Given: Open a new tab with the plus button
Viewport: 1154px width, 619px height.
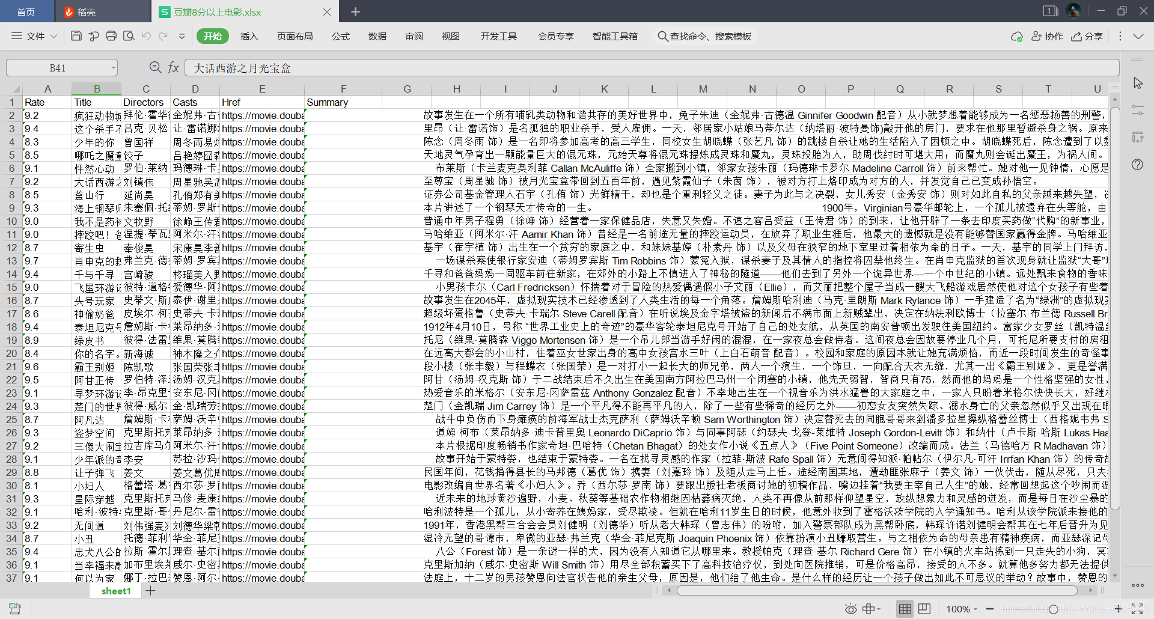Looking at the screenshot, I should [355, 11].
